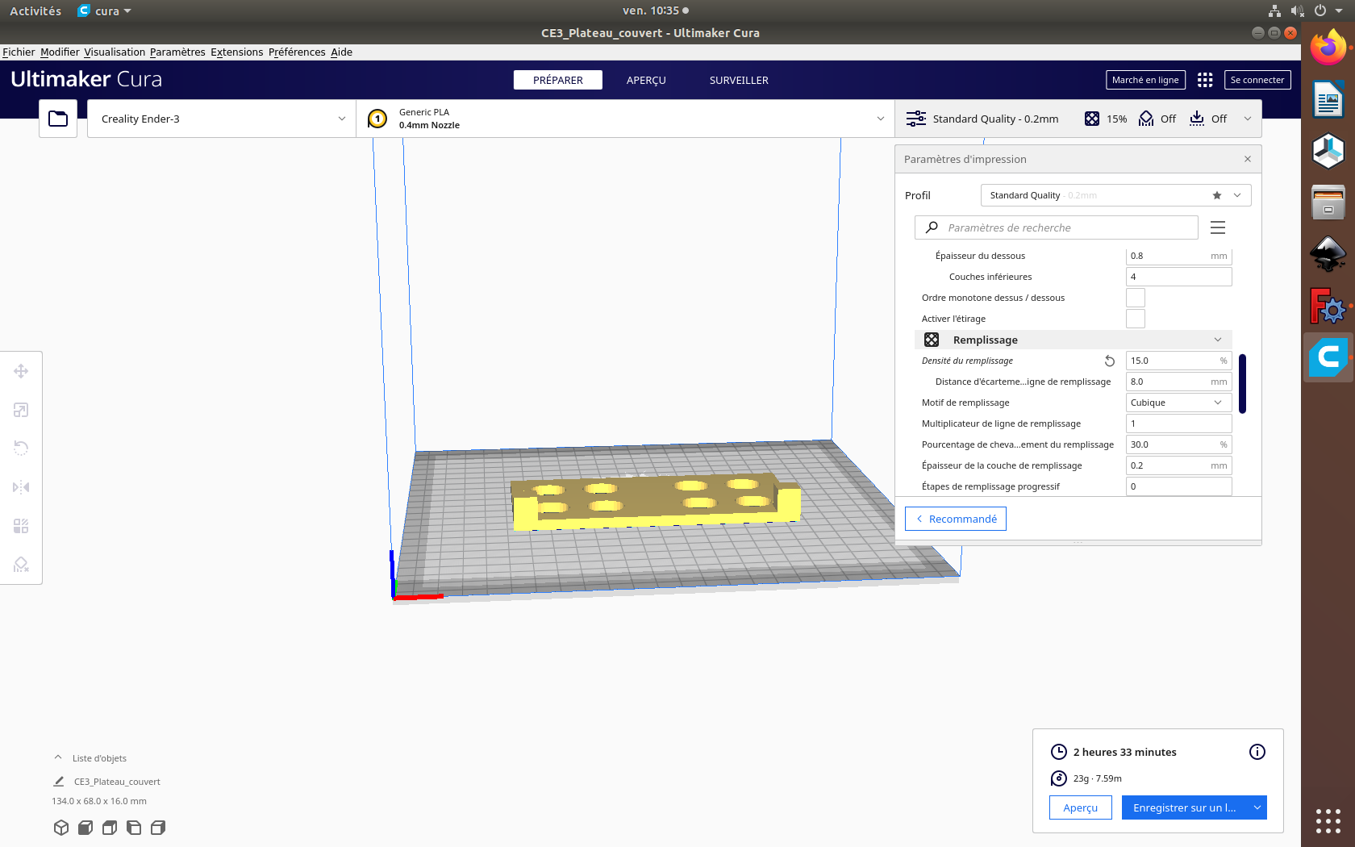The height and width of the screenshot is (847, 1355).
Task: Open the apps grid icon near Marché en ligne
Action: point(1205,80)
